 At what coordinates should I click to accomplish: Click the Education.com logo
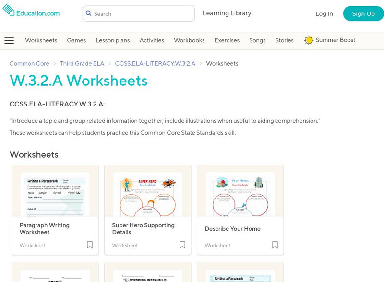[x=31, y=11]
